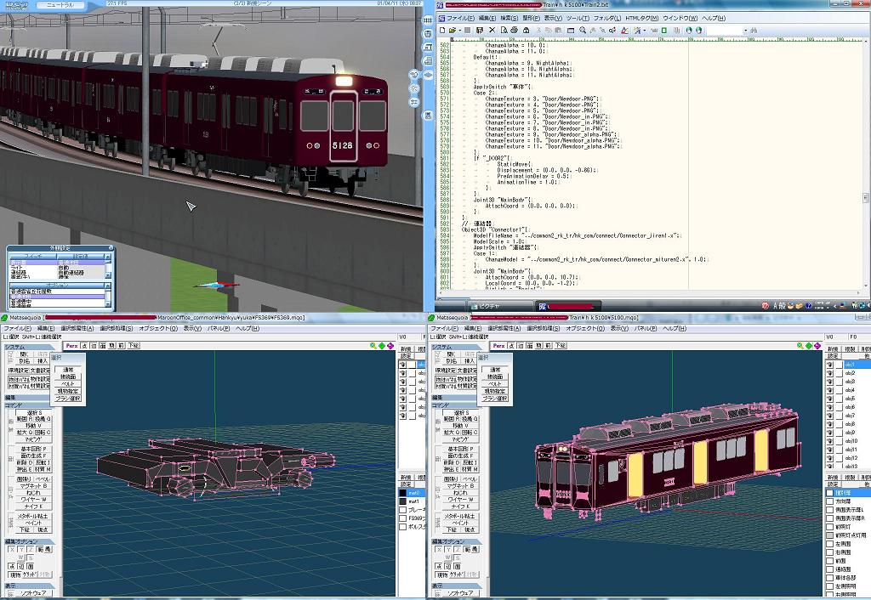Click the ベルト option in the left selection popup

click(x=68, y=383)
